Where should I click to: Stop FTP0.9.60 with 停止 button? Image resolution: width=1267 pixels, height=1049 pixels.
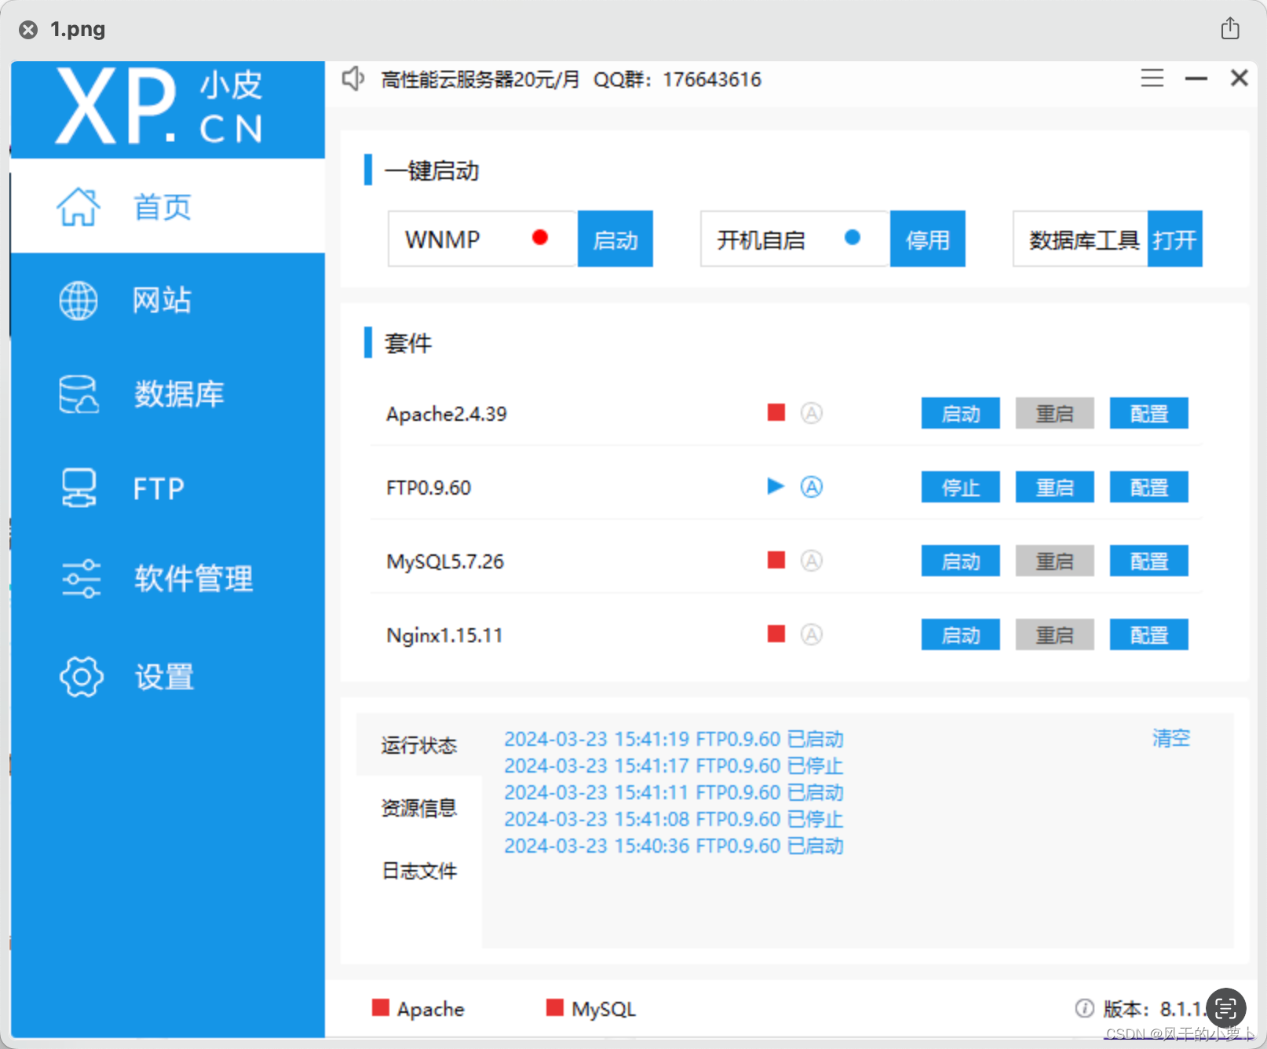961,487
